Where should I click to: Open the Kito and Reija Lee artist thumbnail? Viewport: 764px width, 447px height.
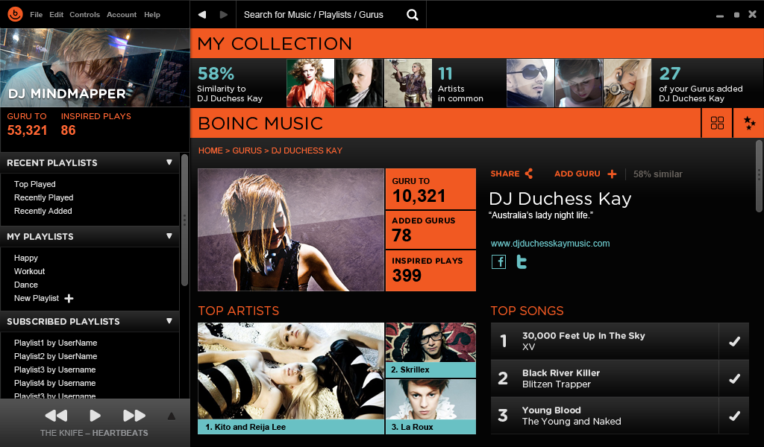pos(291,378)
